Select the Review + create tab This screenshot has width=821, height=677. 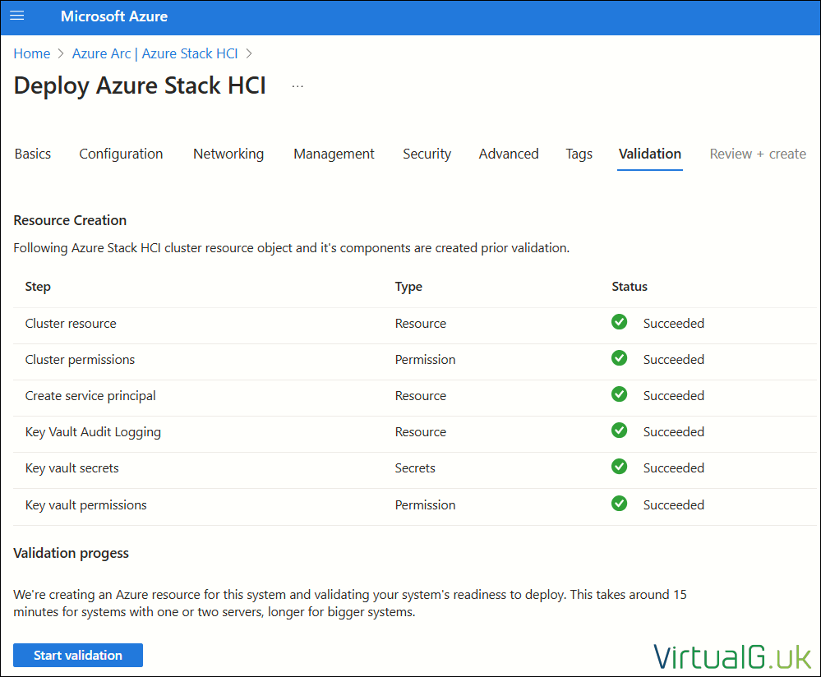[x=758, y=154]
